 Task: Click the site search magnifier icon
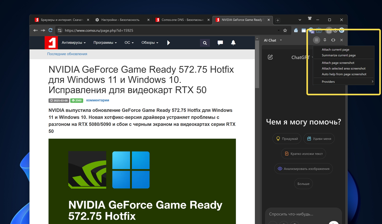click(205, 43)
